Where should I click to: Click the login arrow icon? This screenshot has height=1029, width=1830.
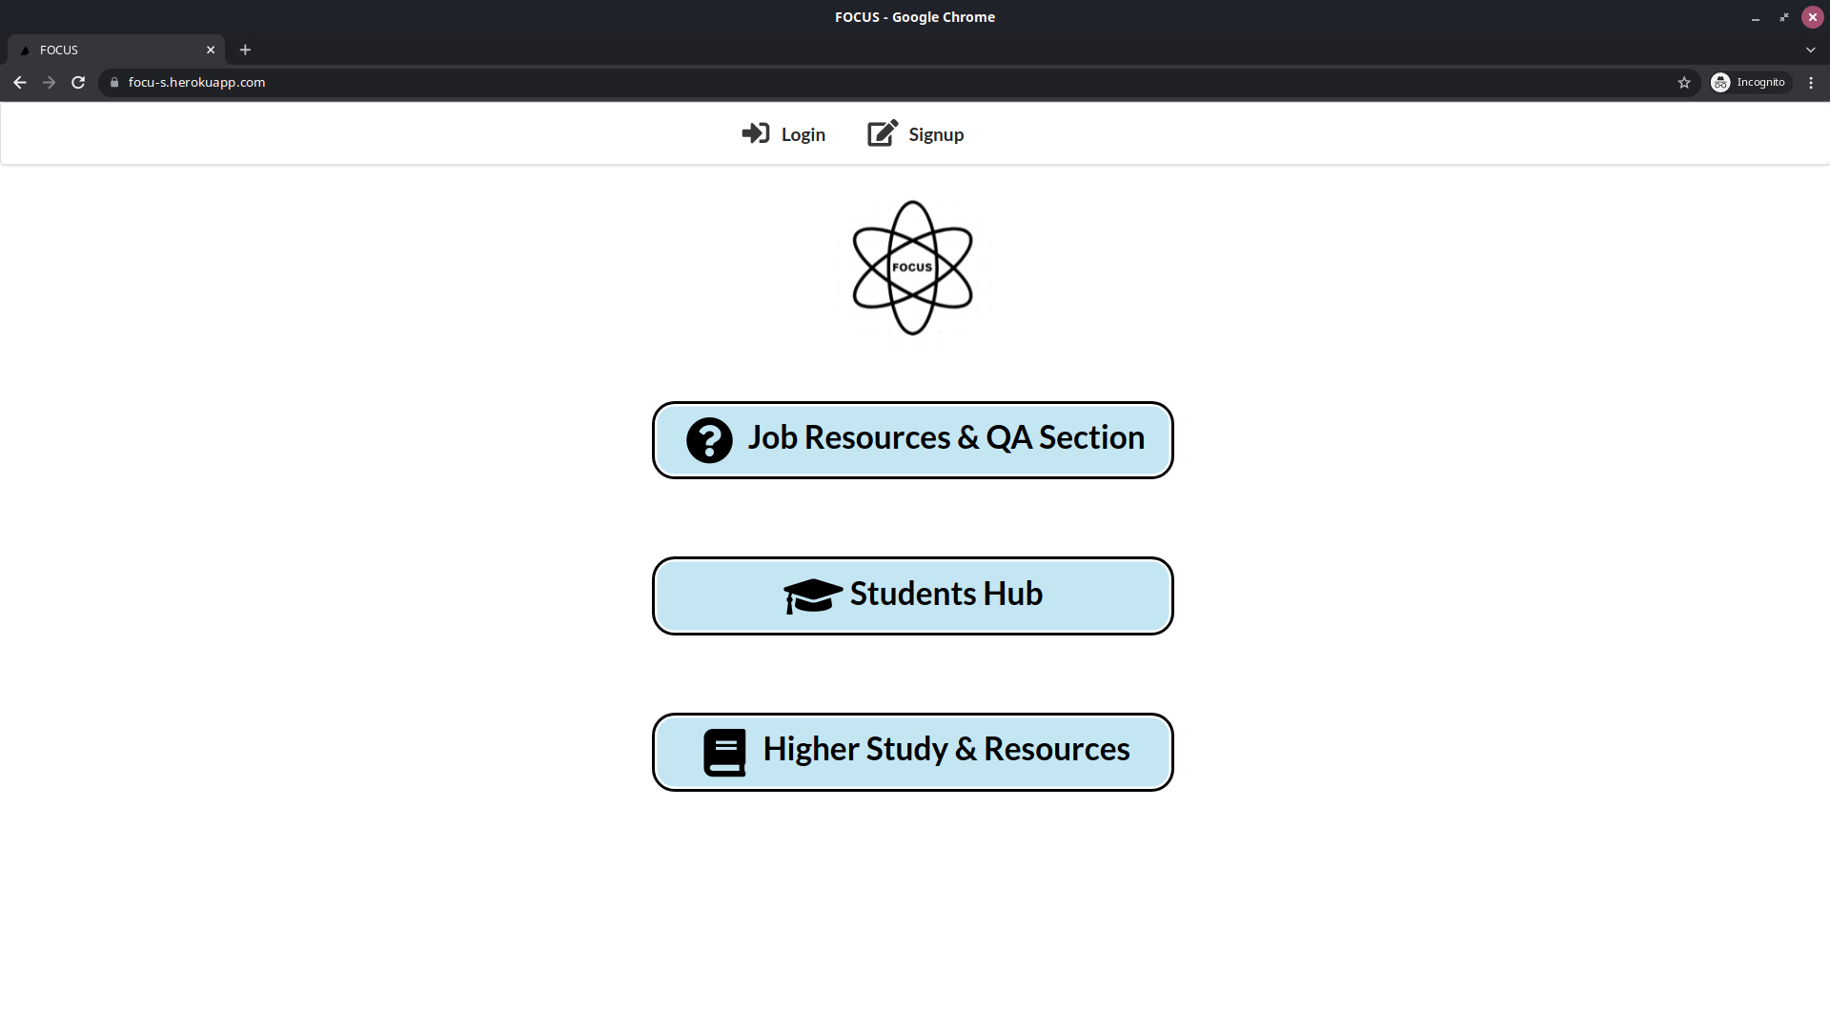pyautogui.click(x=754, y=133)
